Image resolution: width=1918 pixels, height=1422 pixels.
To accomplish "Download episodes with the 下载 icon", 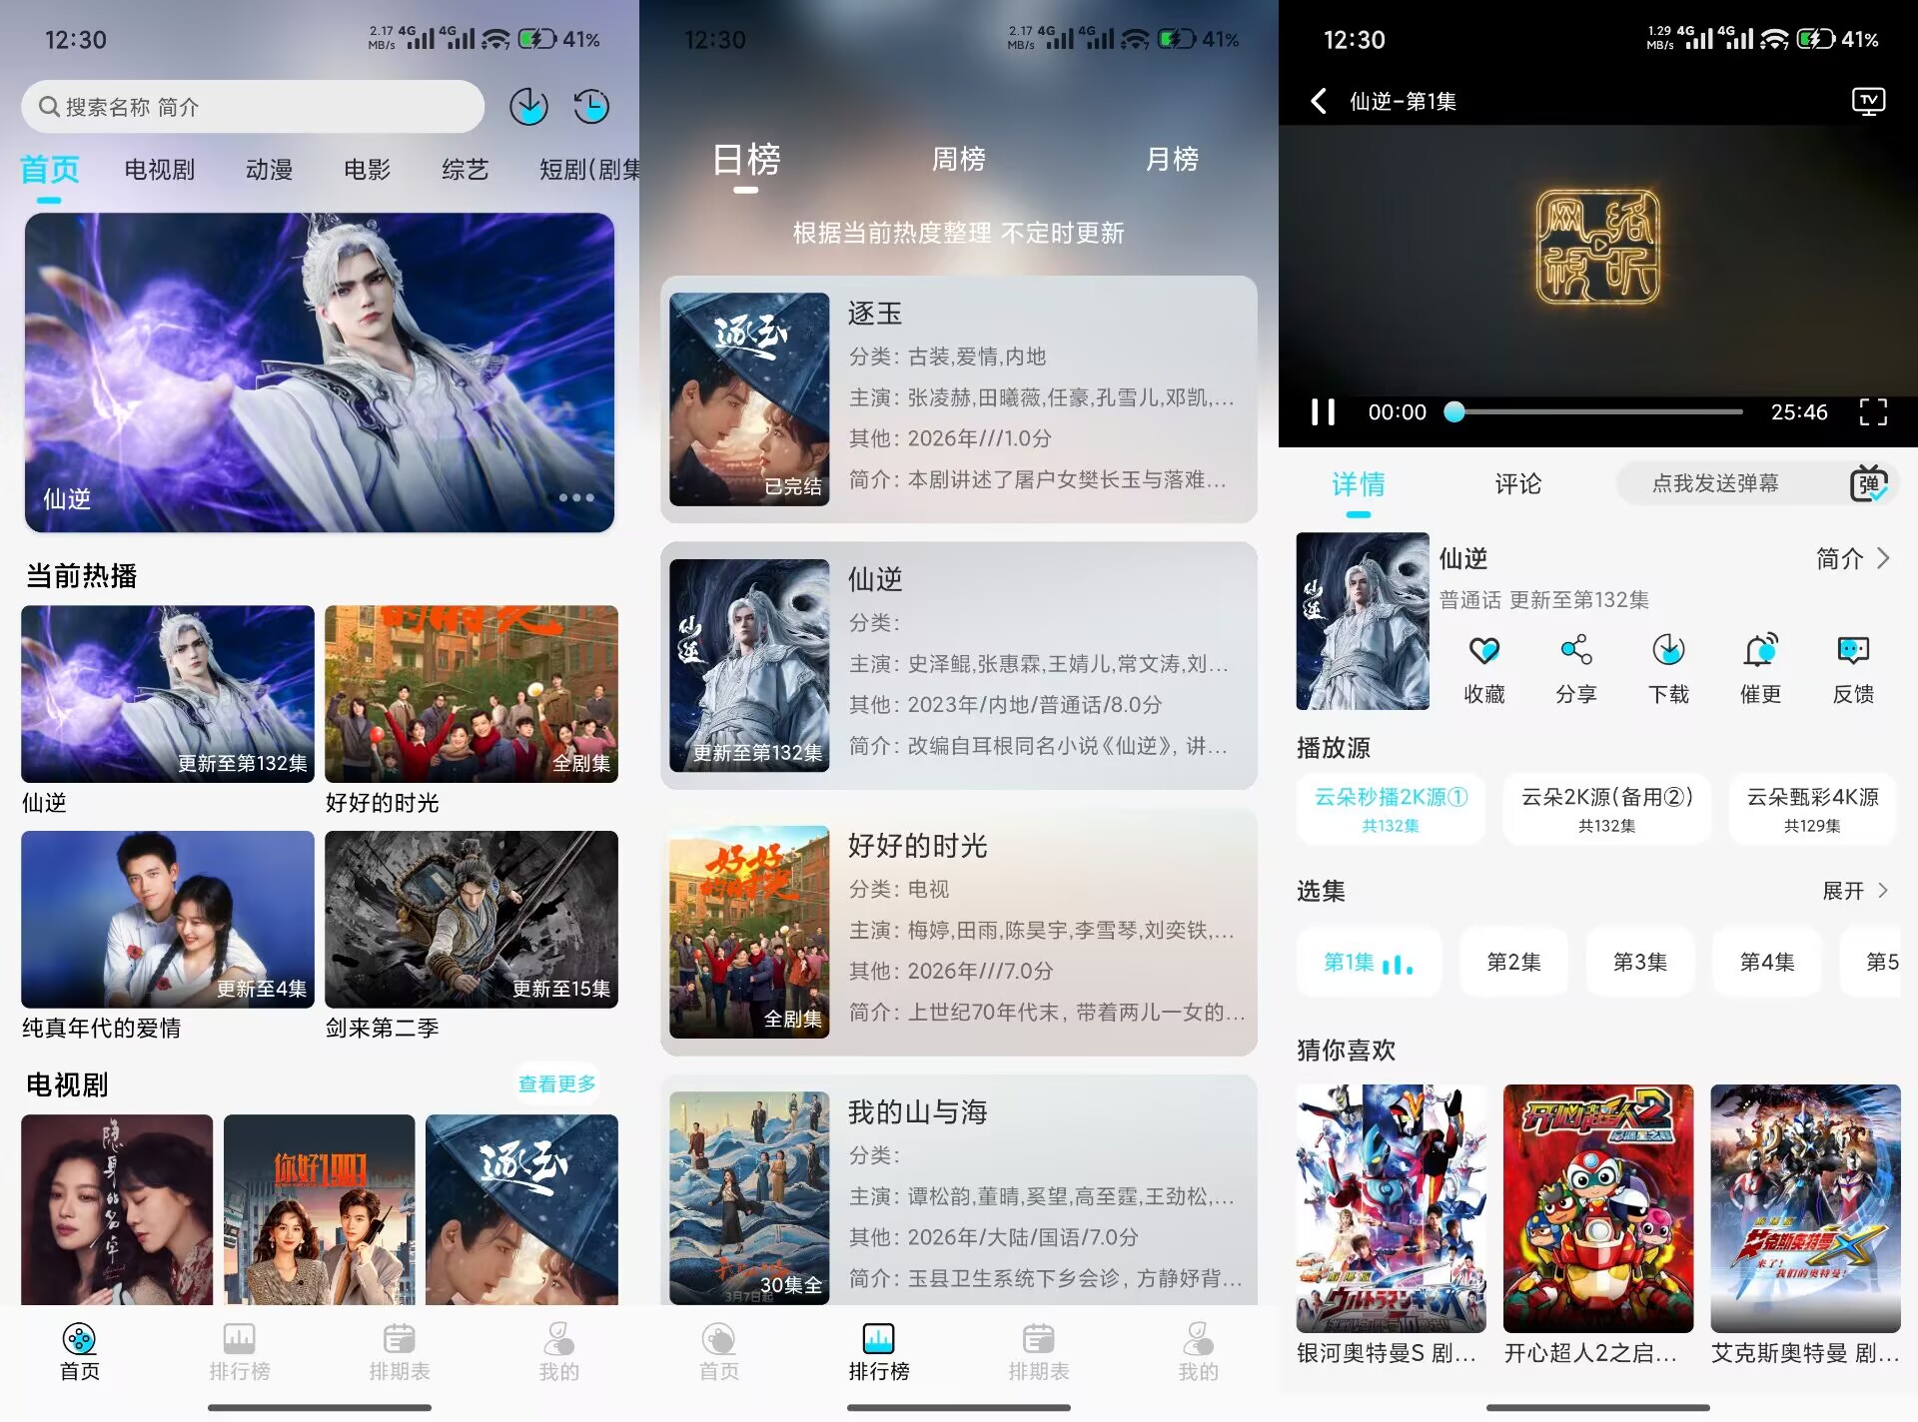I will (1668, 667).
